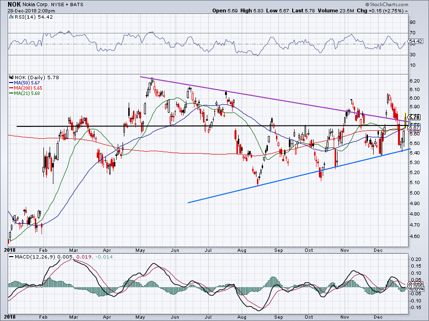Click the Dec label beneath the MACD panel
Screen dimensions: 429x321
[x=378, y=317]
